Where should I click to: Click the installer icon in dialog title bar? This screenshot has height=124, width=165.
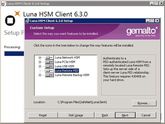coord(27,21)
